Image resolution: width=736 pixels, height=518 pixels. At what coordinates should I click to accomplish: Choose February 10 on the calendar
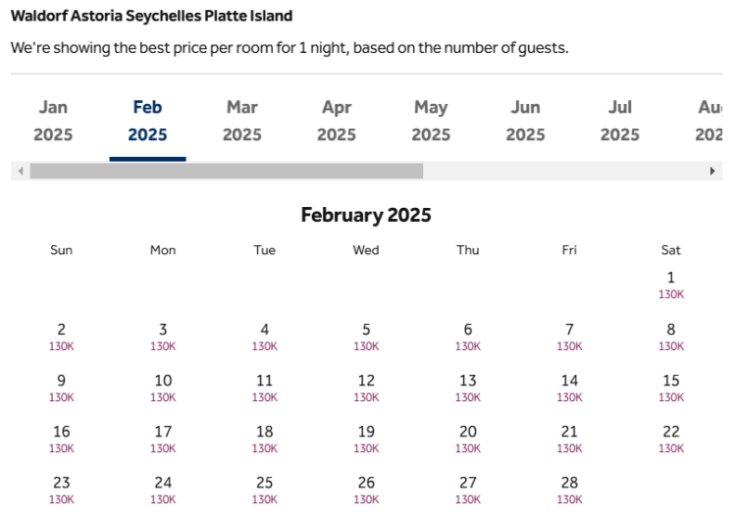pyautogui.click(x=163, y=388)
